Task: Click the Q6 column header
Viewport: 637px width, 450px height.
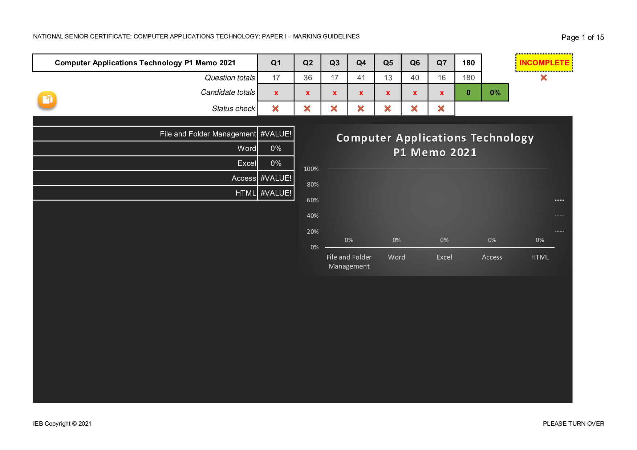Action: (x=415, y=63)
